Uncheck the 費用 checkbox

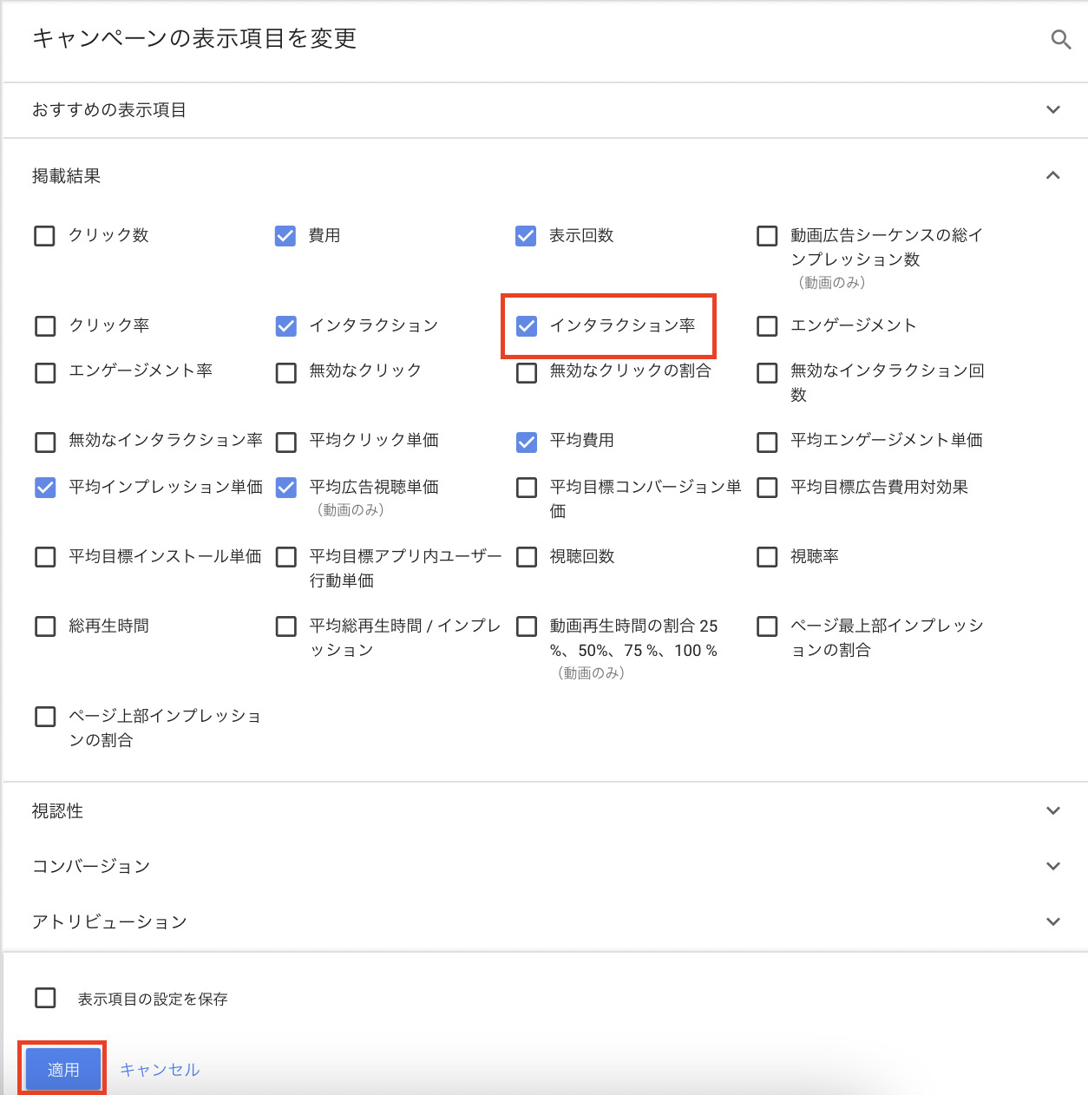click(x=285, y=236)
